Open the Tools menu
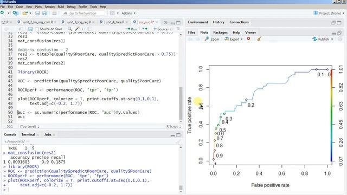Image resolution: width=347 pixels, height=195 pixels. click(93, 7)
